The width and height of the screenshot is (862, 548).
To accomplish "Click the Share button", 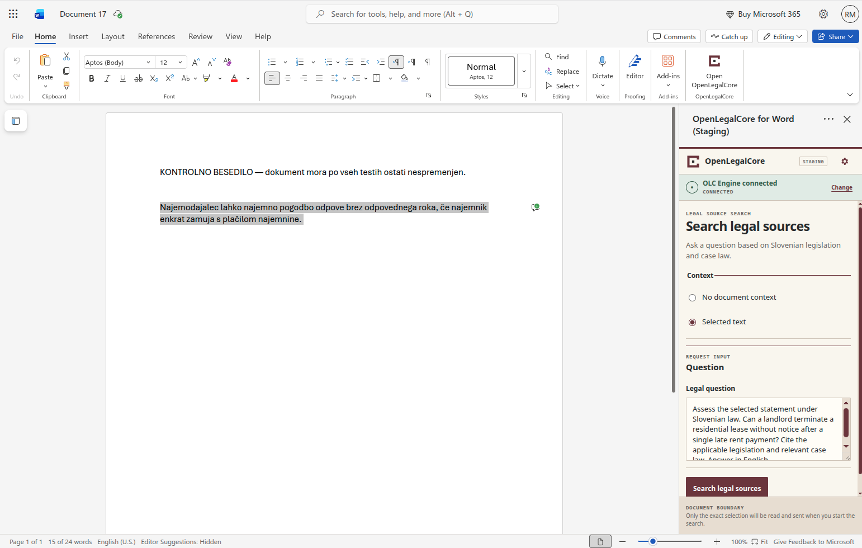I will [x=835, y=36].
